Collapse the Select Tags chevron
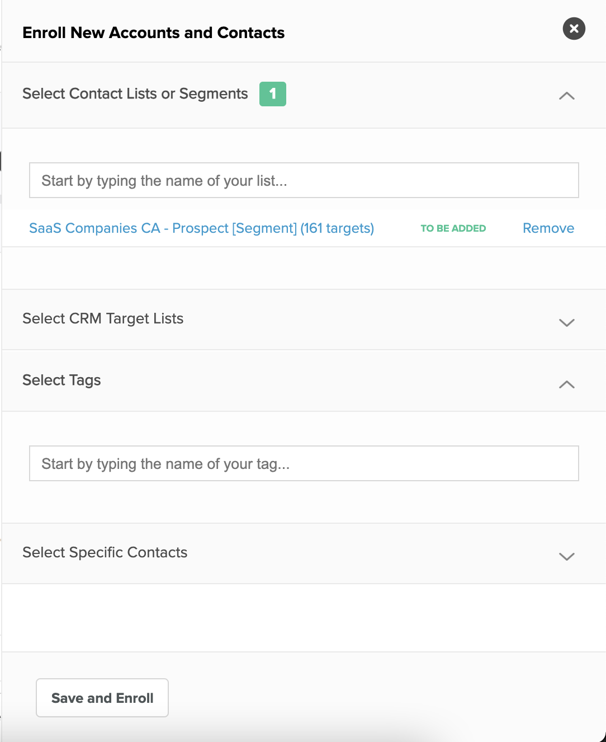The image size is (606, 742). point(566,384)
